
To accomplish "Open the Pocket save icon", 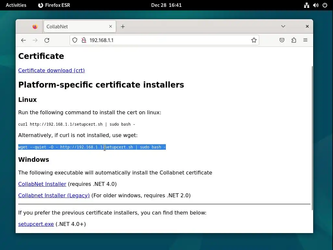I will (282, 40).
